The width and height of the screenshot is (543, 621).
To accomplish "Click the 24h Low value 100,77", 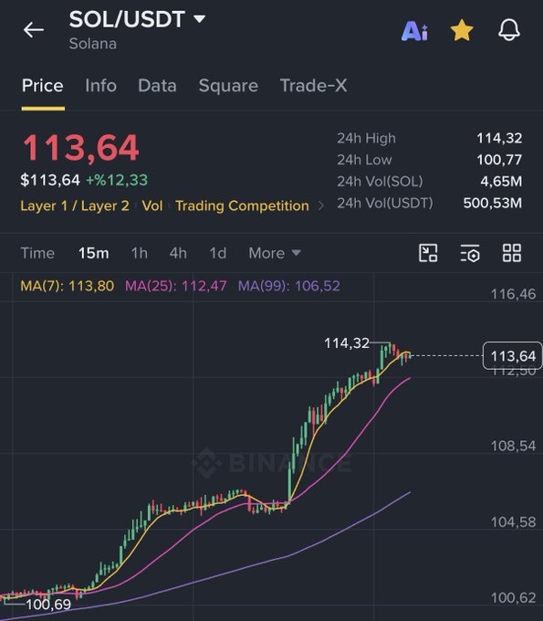I will click(499, 160).
